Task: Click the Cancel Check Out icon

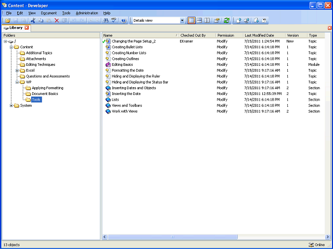Action: (264, 21)
